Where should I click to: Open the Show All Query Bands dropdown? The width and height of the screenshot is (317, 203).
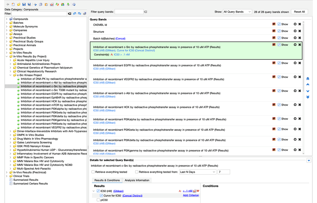237,12
